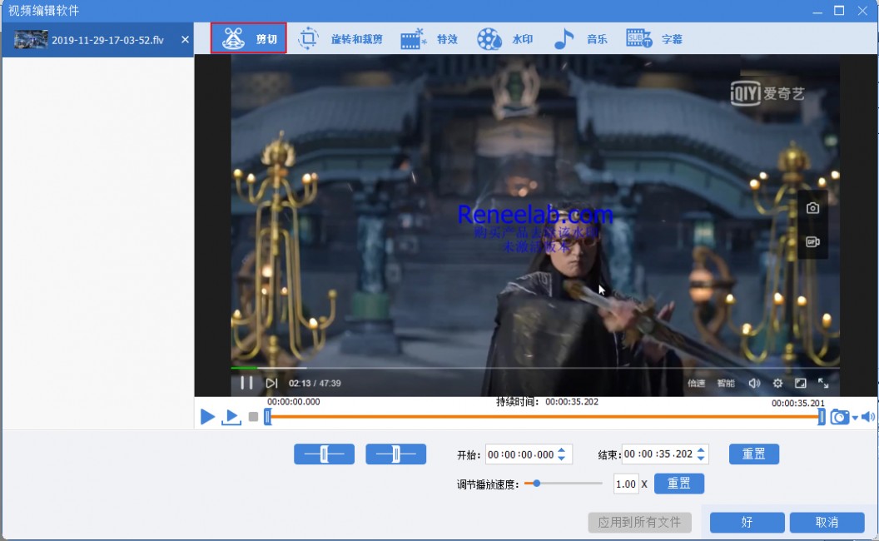The width and height of the screenshot is (879, 541).
Task: Maximize the 视频编辑软件 window
Action: click(839, 11)
